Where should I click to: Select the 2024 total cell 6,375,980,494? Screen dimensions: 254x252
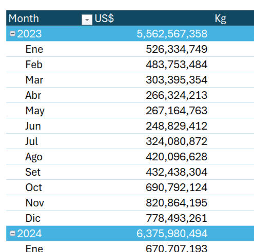172,234
